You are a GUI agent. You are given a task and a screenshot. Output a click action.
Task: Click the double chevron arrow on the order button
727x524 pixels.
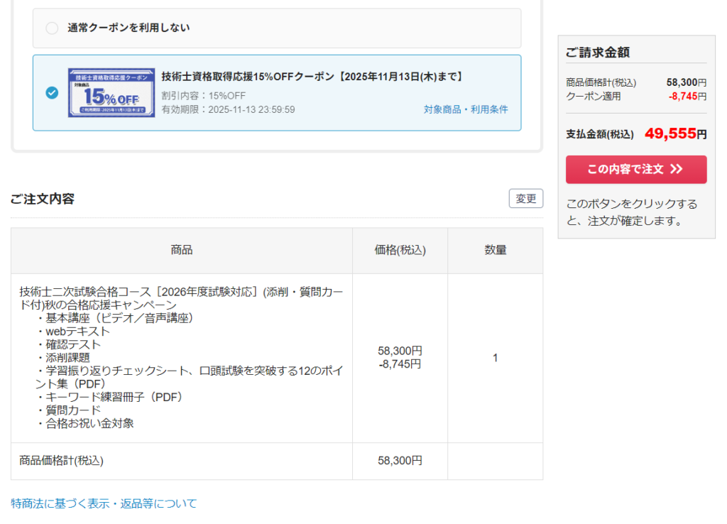[676, 170]
